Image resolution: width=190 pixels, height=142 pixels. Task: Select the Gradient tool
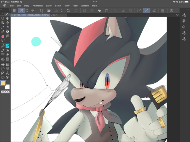[x=7, y=64]
